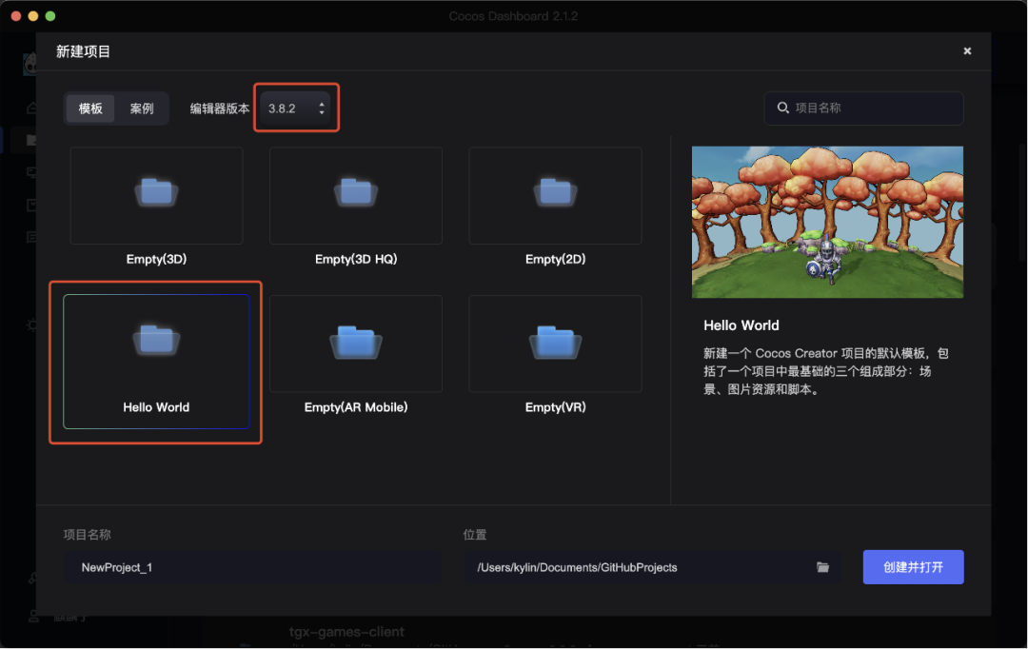This screenshot has height=649, width=1028.
Task: Switch to the 案例 tab
Action: (142, 108)
